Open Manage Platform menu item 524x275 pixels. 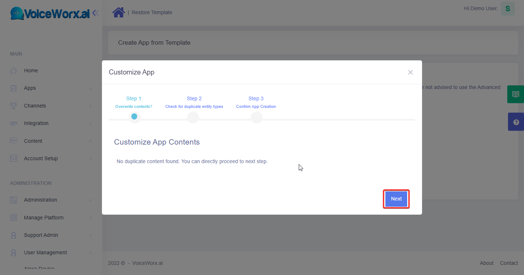pos(44,218)
